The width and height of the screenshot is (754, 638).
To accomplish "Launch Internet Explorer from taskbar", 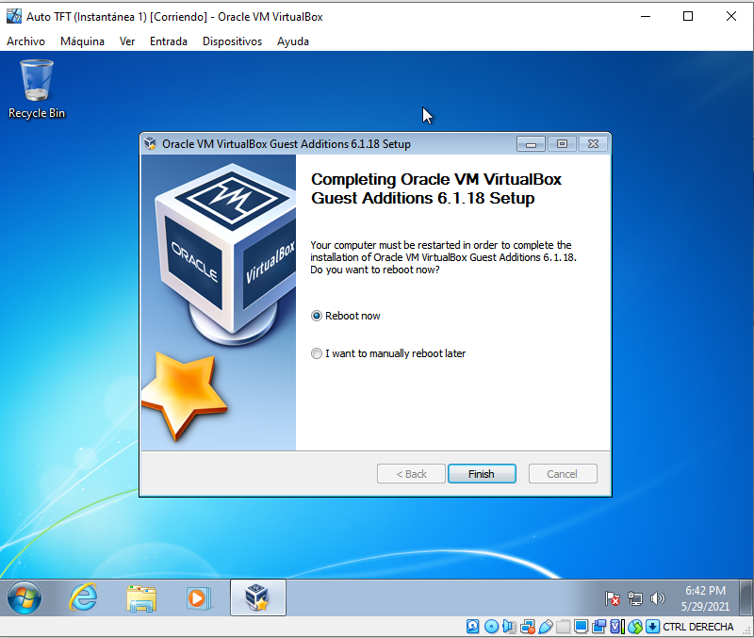I will pyautogui.click(x=84, y=597).
